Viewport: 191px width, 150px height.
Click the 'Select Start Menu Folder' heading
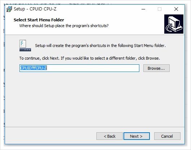pyautogui.click(x=39, y=20)
